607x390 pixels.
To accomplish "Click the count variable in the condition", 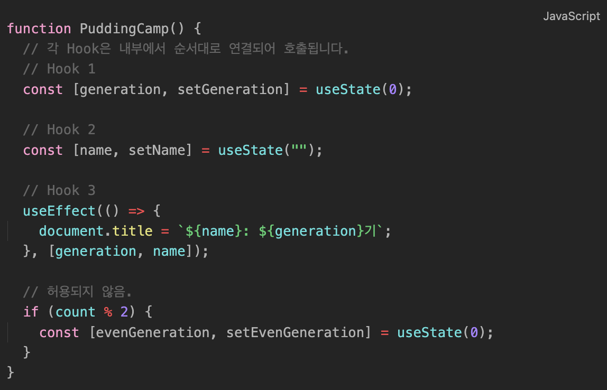I will pos(76,312).
